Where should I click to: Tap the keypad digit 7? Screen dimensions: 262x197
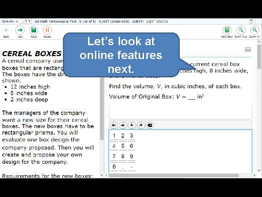tap(114, 156)
